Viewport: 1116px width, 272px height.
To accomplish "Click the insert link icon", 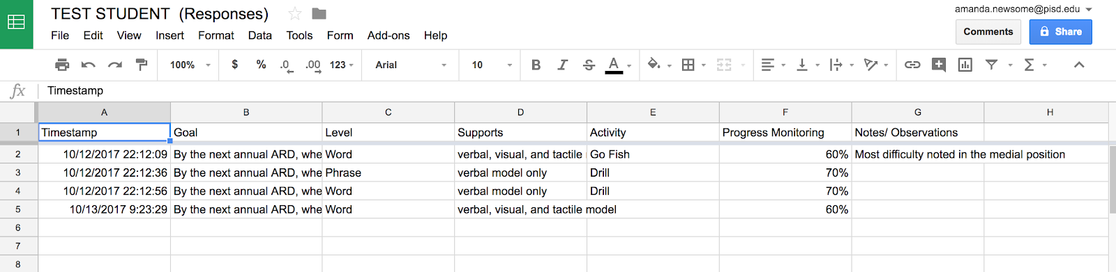I will (912, 65).
